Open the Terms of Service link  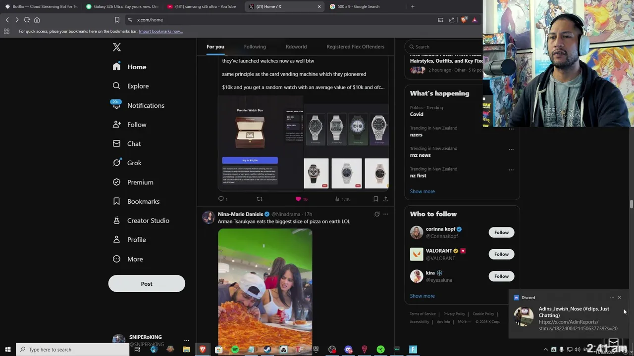[x=423, y=313]
